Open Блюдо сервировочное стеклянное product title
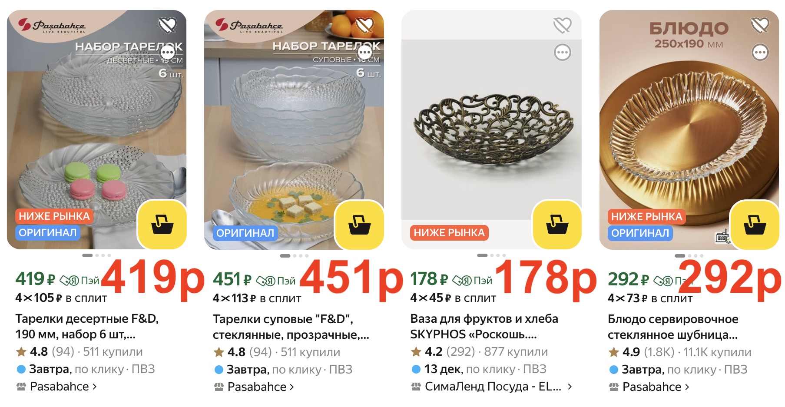 [673, 327]
